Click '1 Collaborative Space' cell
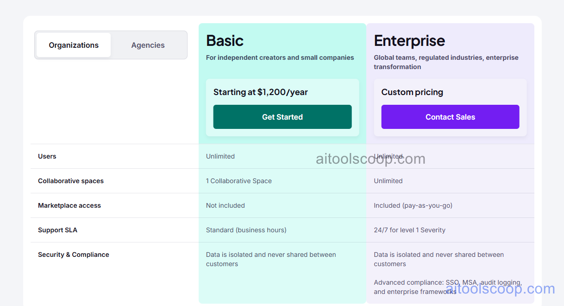Viewport: 564px width, 306px height. click(239, 181)
